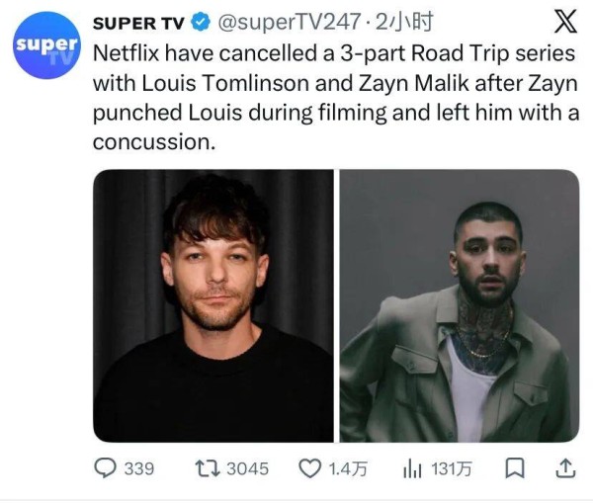Click the share upload arrow icon
The height and width of the screenshot is (504, 593).
pyautogui.click(x=565, y=468)
